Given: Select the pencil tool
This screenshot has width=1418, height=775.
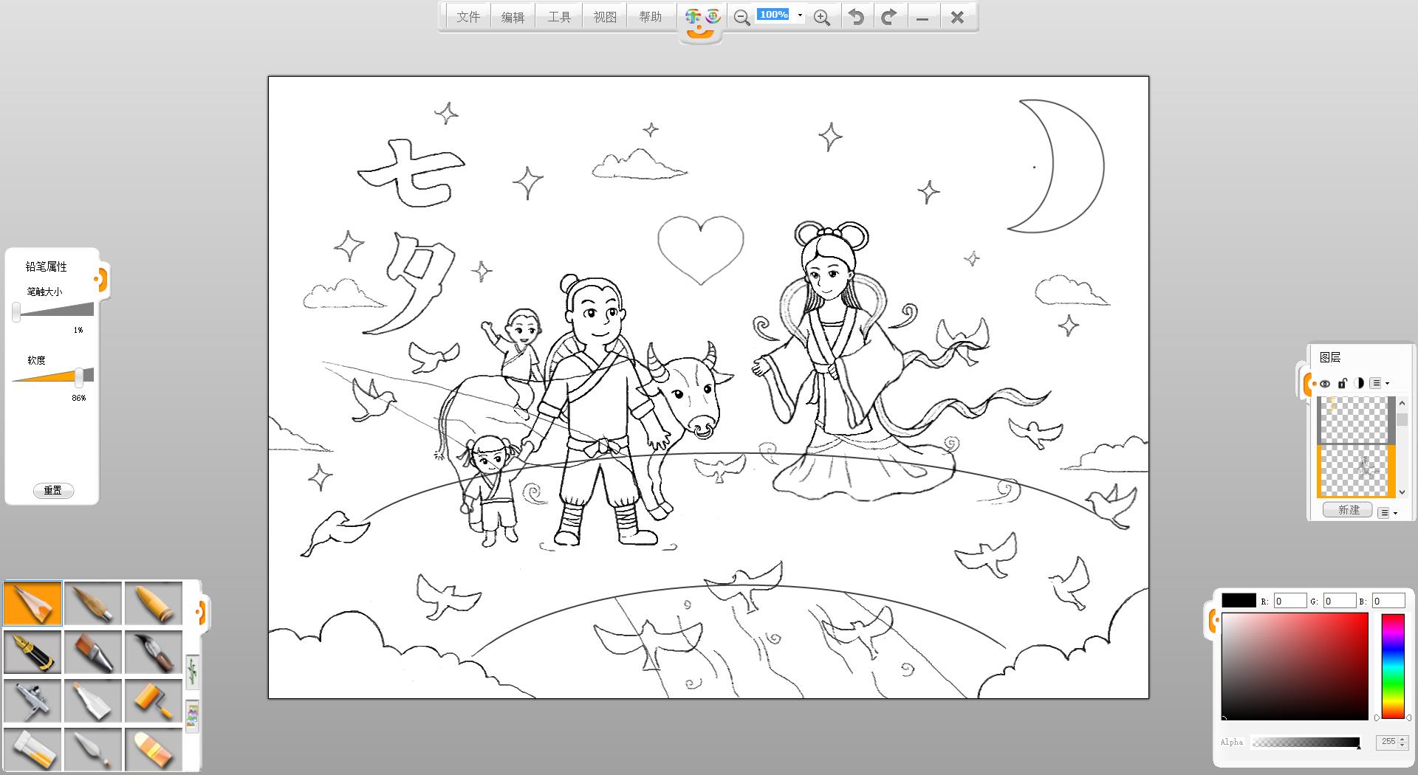Looking at the screenshot, I should [x=32, y=603].
